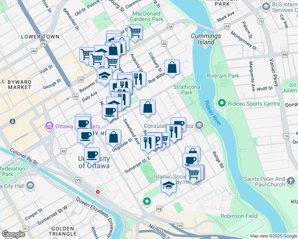The height and width of the screenshot is (239, 298).
Task: Select the shopping bag marker above Consulate label
Action: 147,109
